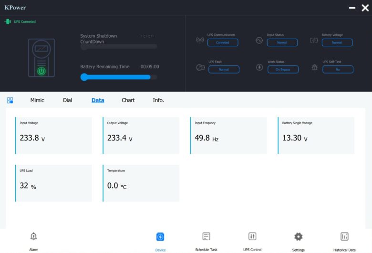Click the UPS Conneted plug icon
This screenshot has height=253, width=372.
[8, 21]
